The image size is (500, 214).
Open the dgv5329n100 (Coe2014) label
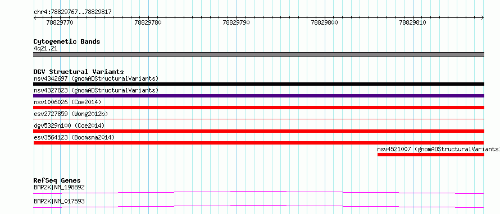pos(69,125)
